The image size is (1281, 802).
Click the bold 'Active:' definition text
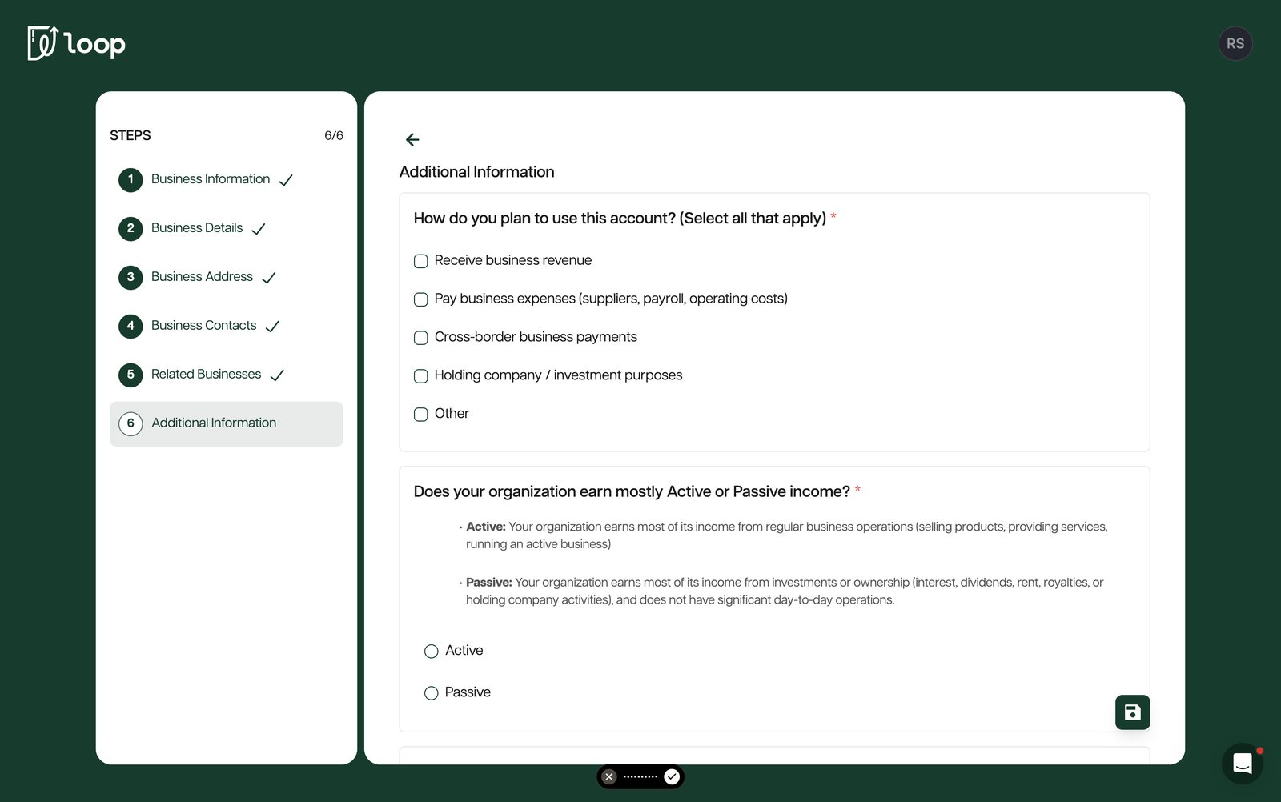point(486,527)
